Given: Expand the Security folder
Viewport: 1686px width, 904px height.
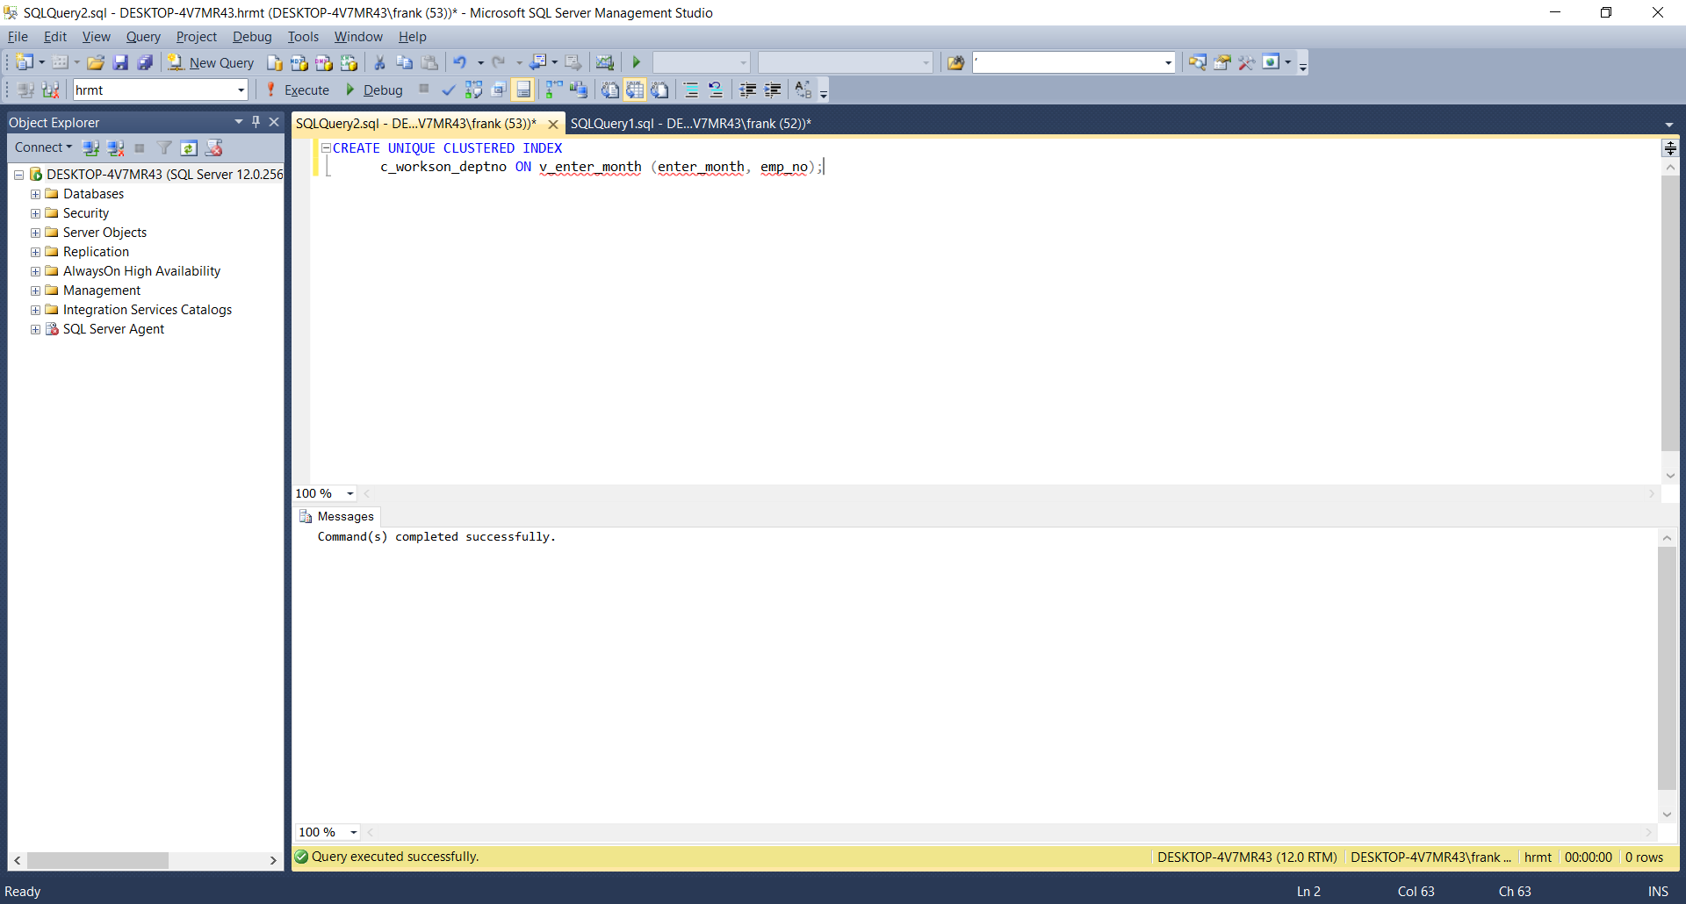Looking at the screenshot, I should click(x=35, y=213).
